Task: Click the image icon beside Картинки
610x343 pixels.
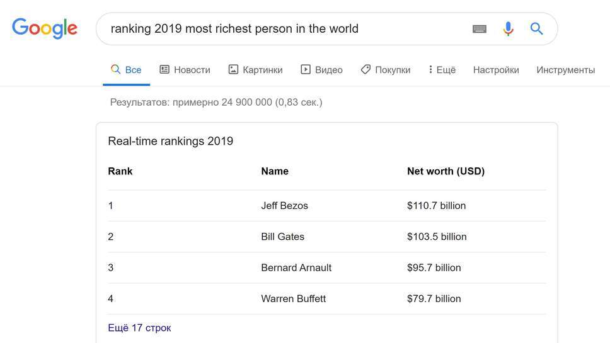Action: coord(233,70)
